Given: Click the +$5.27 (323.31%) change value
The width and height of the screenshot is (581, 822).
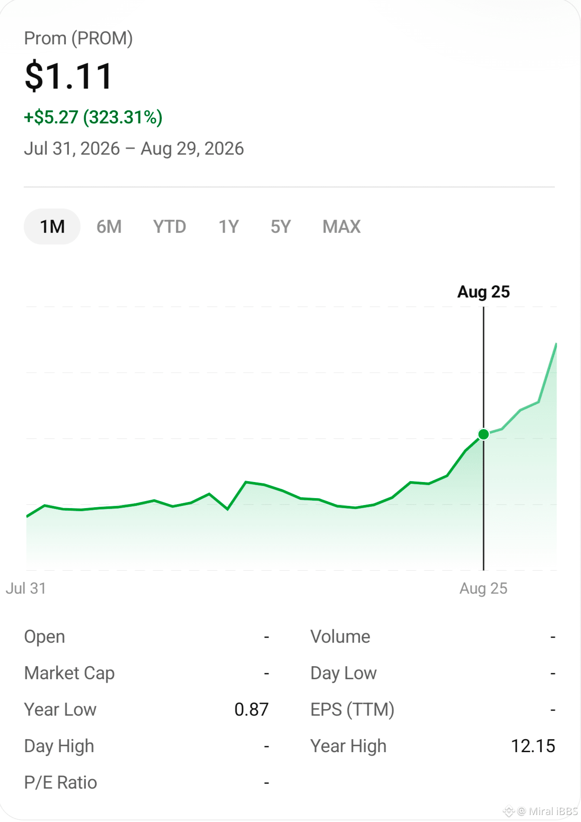Looking at the screenshot, I should (x=93, y=117).
